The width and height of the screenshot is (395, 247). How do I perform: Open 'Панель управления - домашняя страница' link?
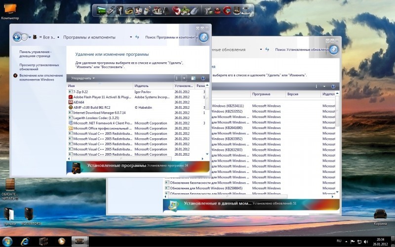pos(35,54)
